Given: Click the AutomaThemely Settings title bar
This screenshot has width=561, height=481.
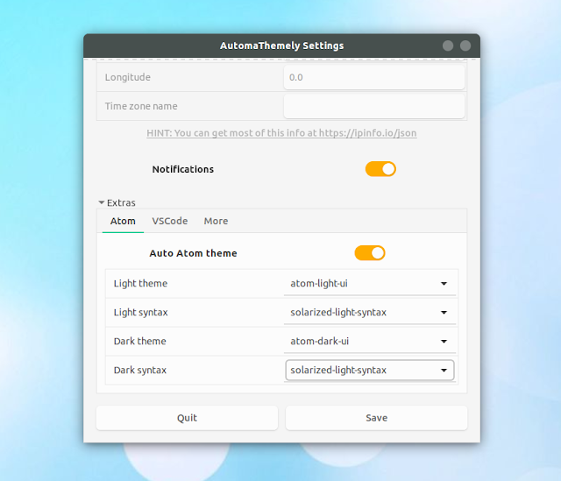Looking at the screenshot, I should (x=281, y=46).
